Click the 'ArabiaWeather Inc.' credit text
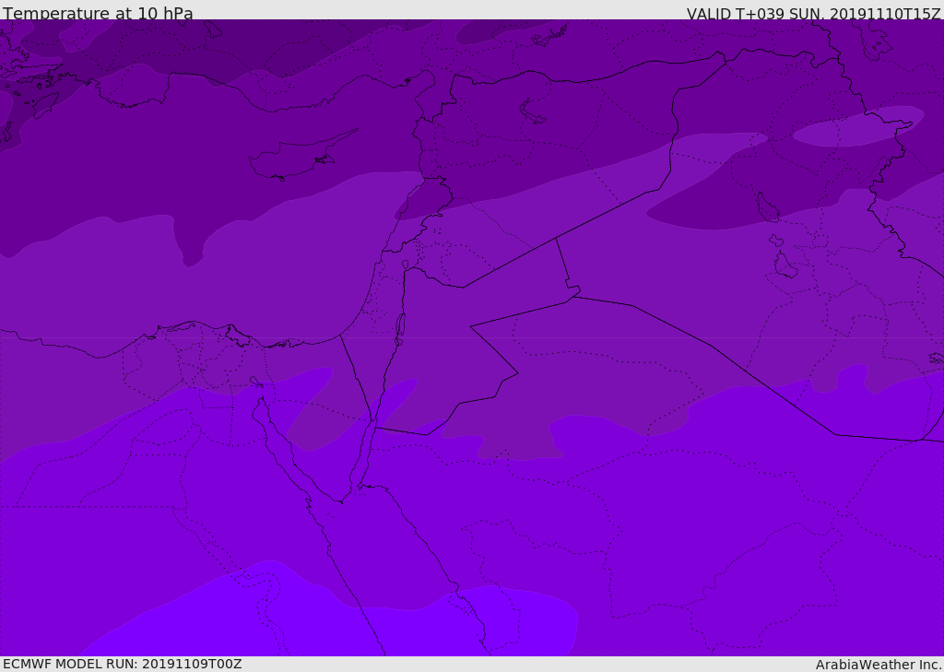944x672 pixels. point(878,665)
